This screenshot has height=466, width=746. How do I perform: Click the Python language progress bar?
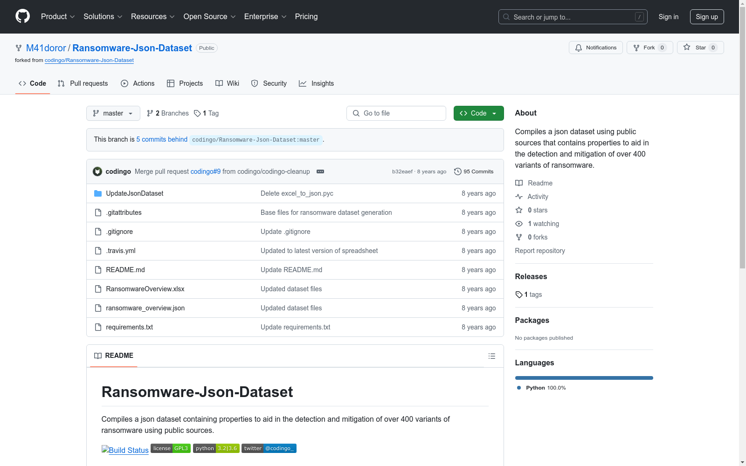coord(584,378)
